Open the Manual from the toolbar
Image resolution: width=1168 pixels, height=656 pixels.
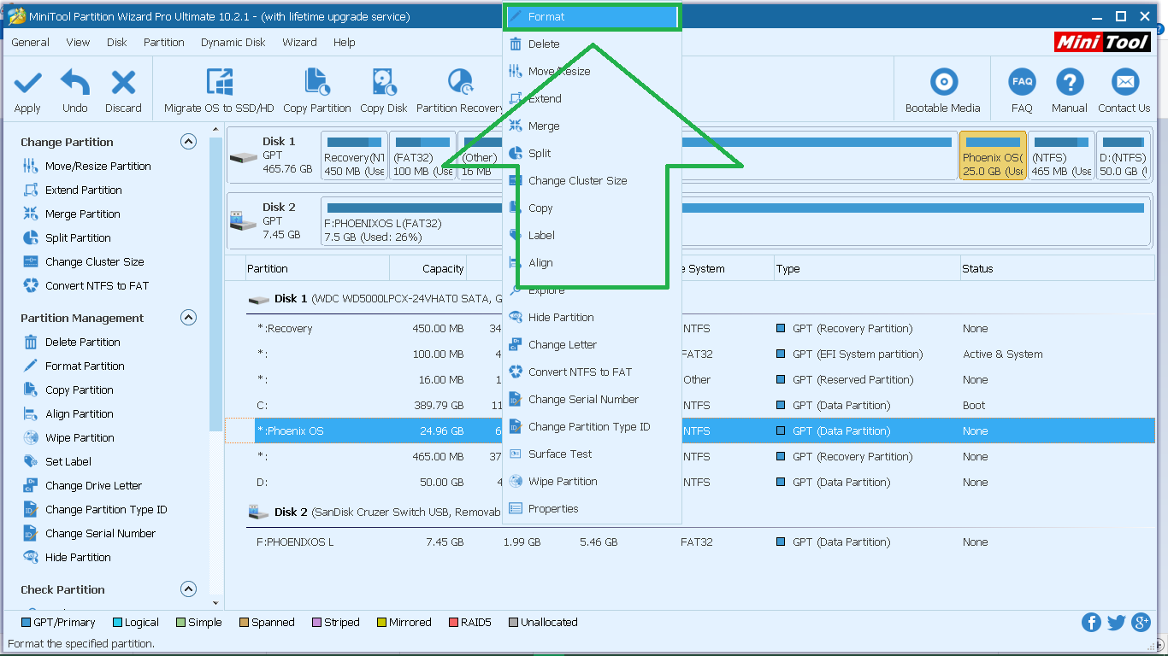pos(1070,91)
